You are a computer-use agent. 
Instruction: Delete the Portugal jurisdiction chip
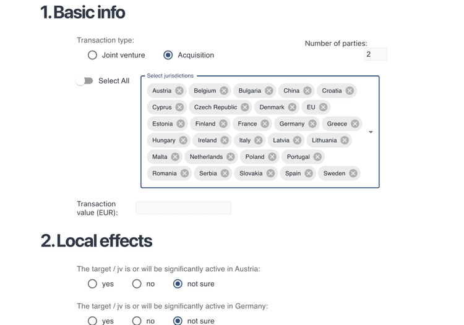coord(317,157)
